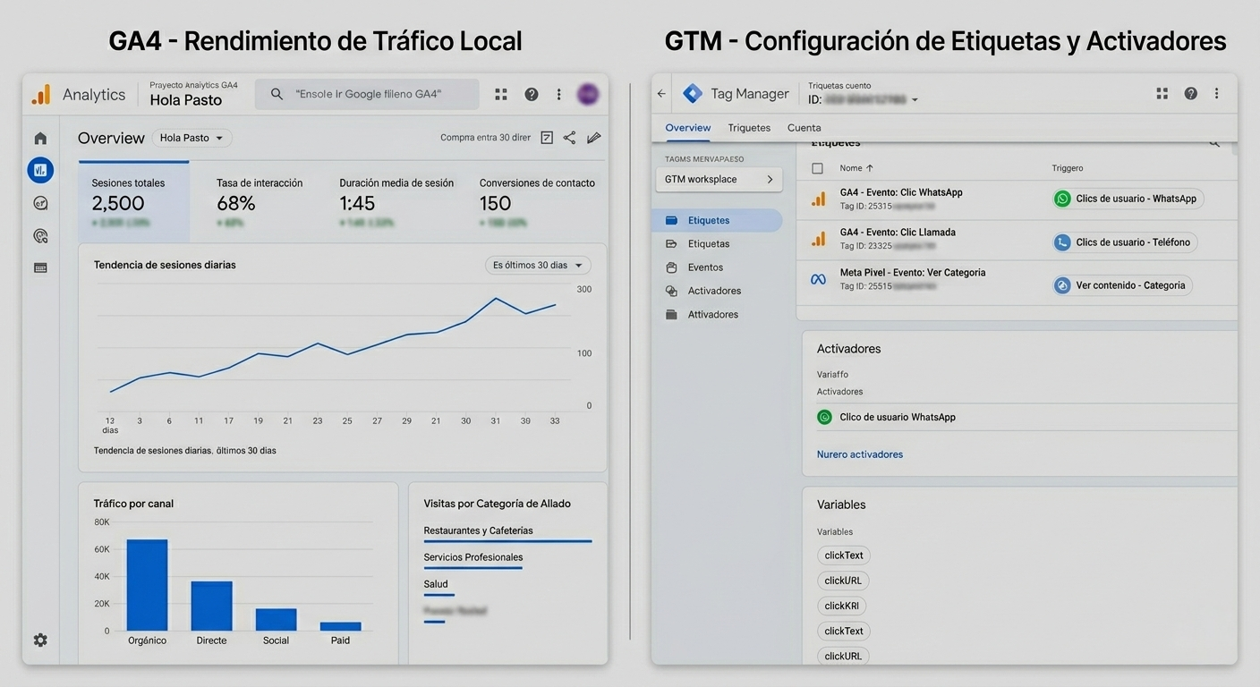The image size is (1260, 687).
Task: Click the share icon in Overview header
Action: [x=569, y=138]
